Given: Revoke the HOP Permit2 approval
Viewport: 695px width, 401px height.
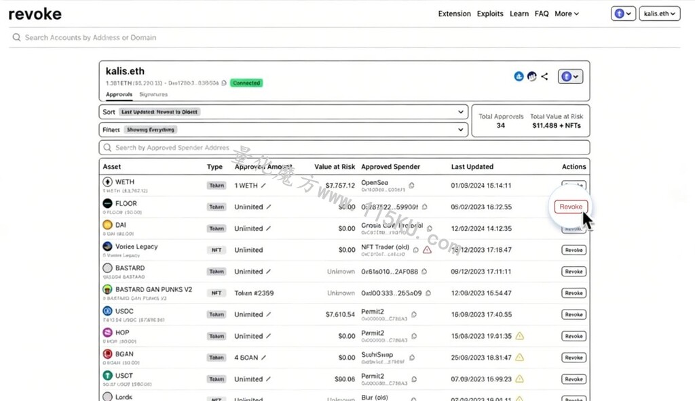Looking at the screenshot, I should (x=574, y=336).
